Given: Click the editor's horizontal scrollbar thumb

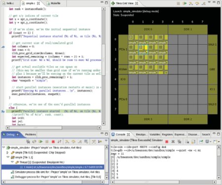Looking at the screenshot, I should point(36,128).
